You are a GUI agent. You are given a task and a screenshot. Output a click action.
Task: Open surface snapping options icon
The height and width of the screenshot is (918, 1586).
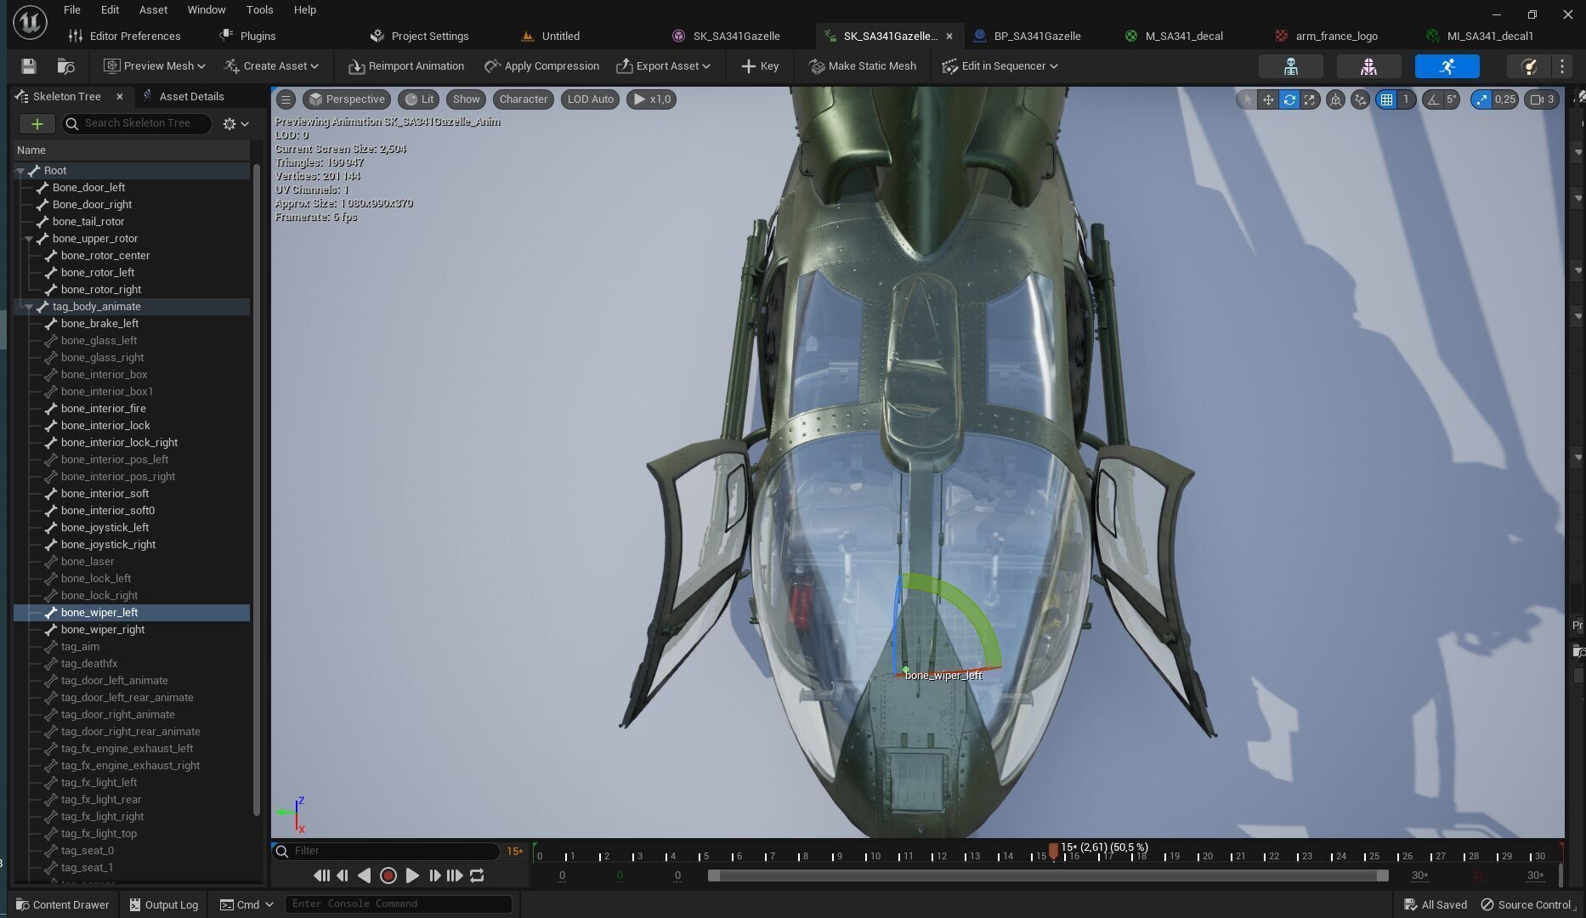pos(1360,99)
